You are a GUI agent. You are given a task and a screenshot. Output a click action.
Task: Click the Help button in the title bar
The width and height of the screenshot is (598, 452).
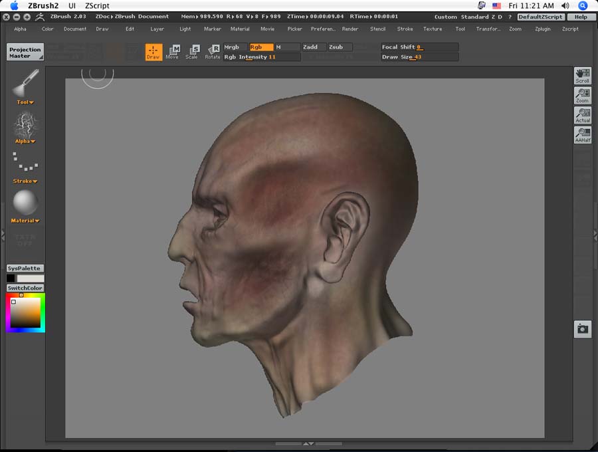tap(581, 17)
